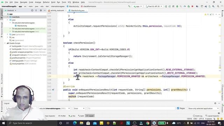This screenshot has width=224, height=126.
Task: Open the Build menu
Action: click(x=53, y=2)
